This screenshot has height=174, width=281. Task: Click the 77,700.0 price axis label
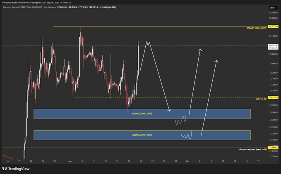coord(273,79)
